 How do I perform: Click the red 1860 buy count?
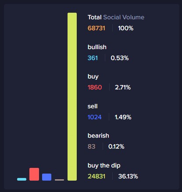(95, 87)
